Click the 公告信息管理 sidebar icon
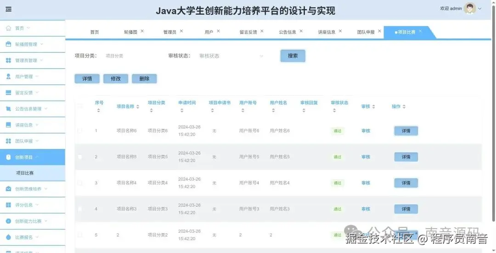 [9, 109]
